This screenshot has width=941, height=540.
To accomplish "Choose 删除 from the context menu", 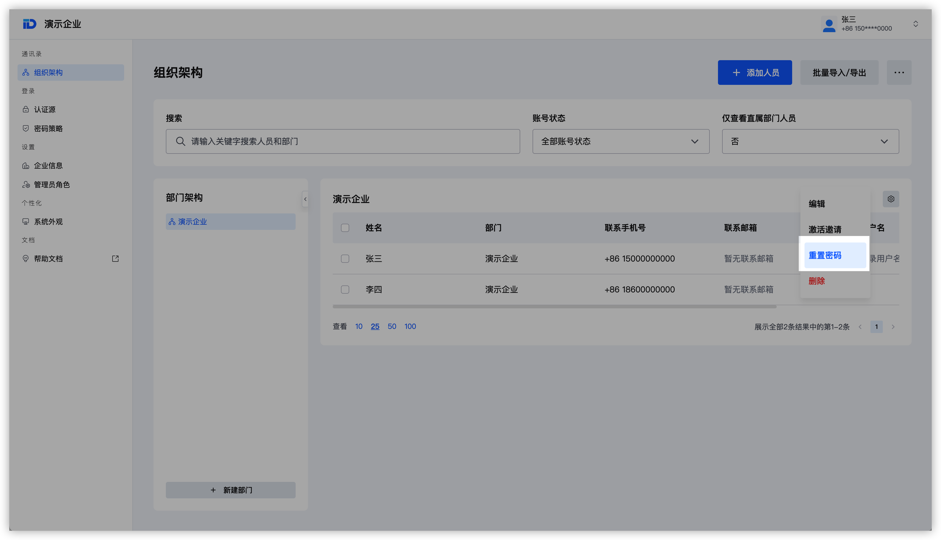I will point(835,281).
